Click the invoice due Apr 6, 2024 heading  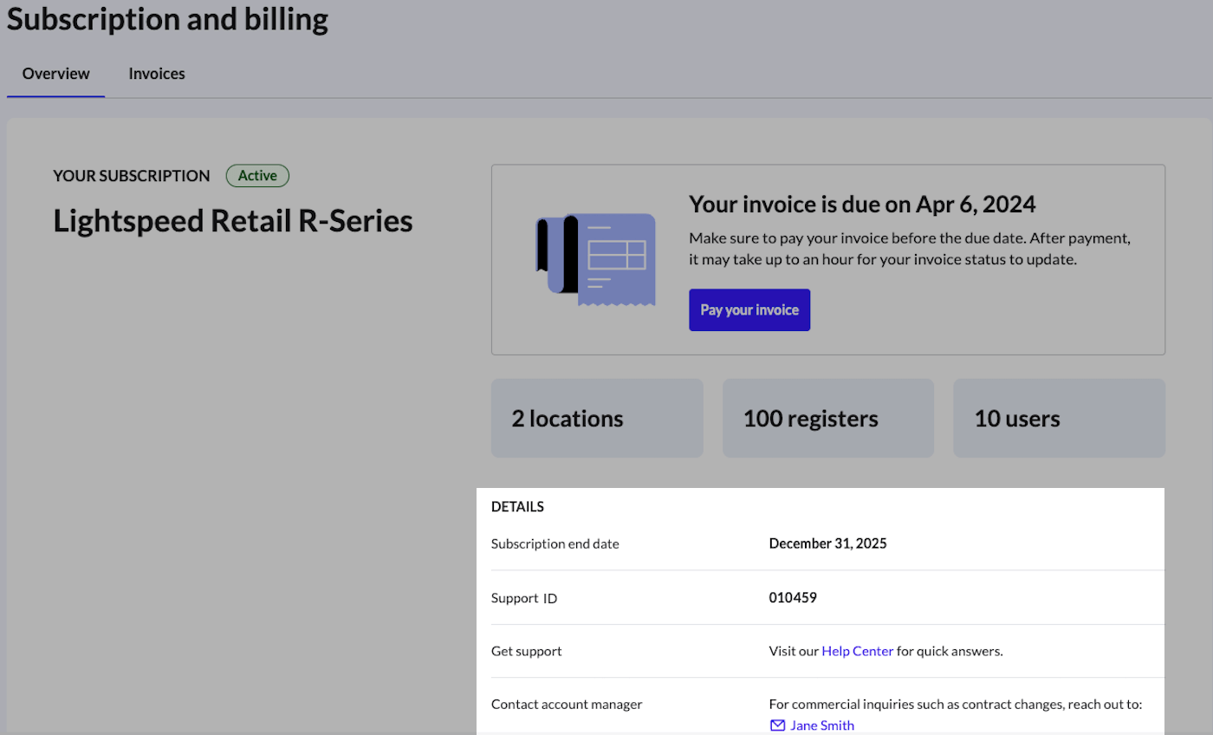click(x=862, y=204)
